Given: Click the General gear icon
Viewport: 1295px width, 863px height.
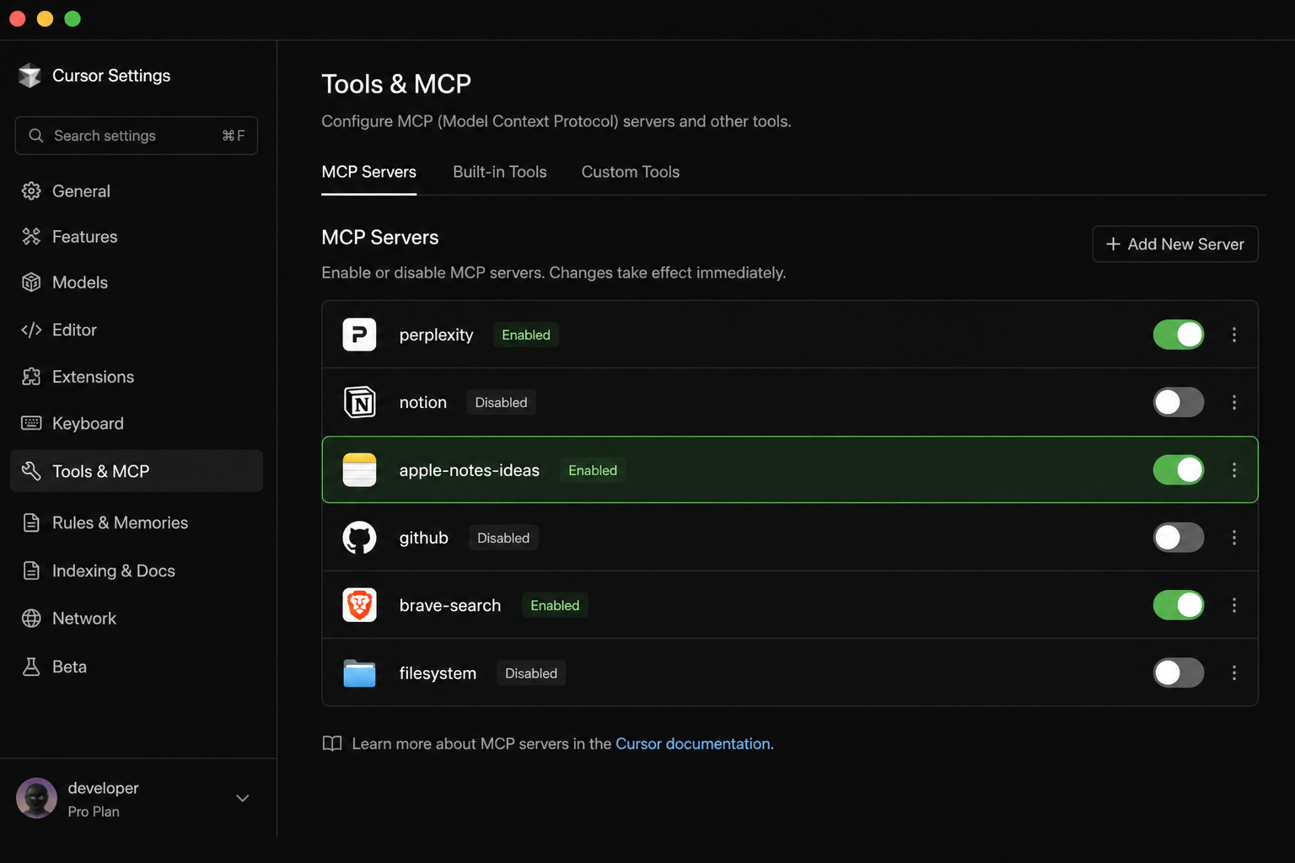Looking at the screenshot, I should click(31, 191).
